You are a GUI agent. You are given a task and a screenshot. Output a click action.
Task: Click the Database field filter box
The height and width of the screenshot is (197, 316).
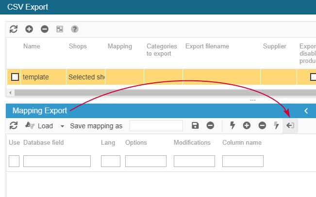(x=57, y=161)
